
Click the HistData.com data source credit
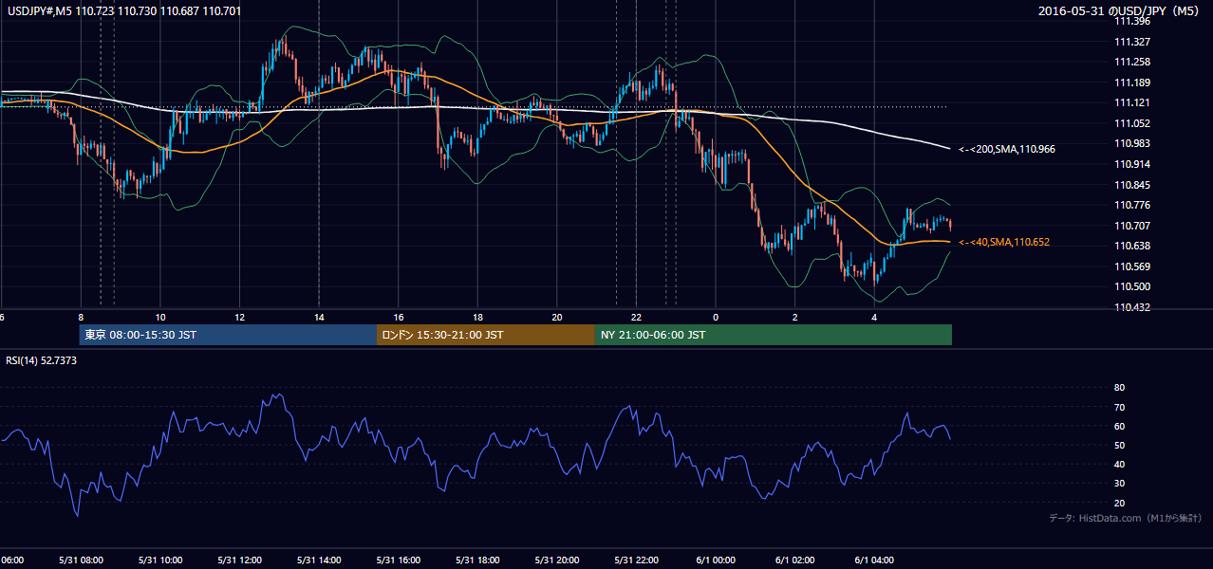click(x=1126, y=518)
